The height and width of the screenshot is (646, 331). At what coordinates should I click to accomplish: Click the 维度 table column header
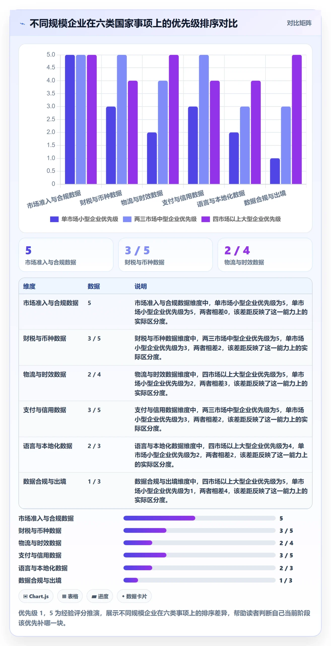point(29,286)
